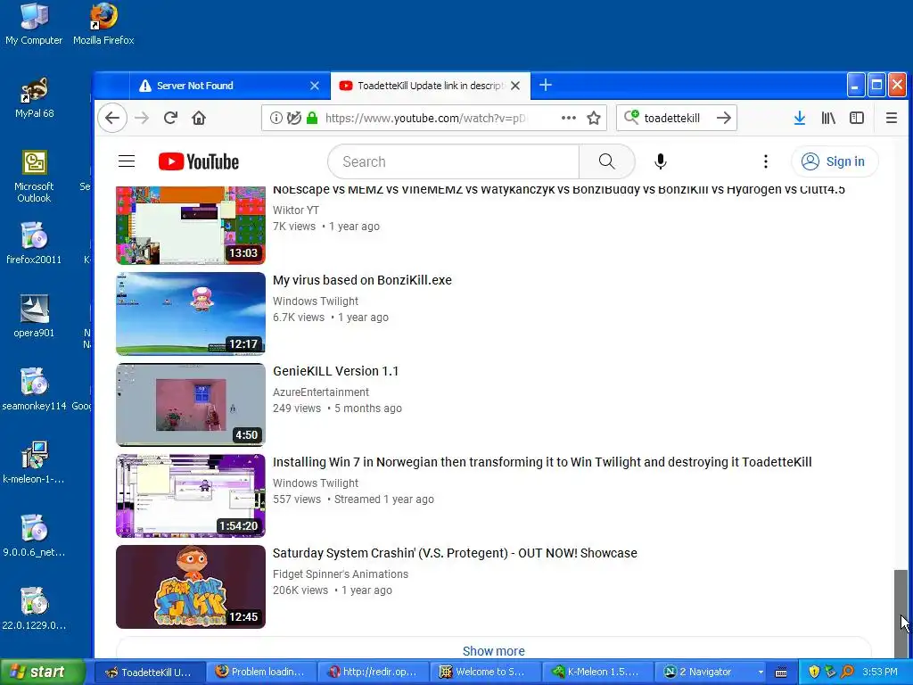The width and height of the screenshot is (913, 685).
Task: Select opera901 desktop icon
Action: pos(34,317)
